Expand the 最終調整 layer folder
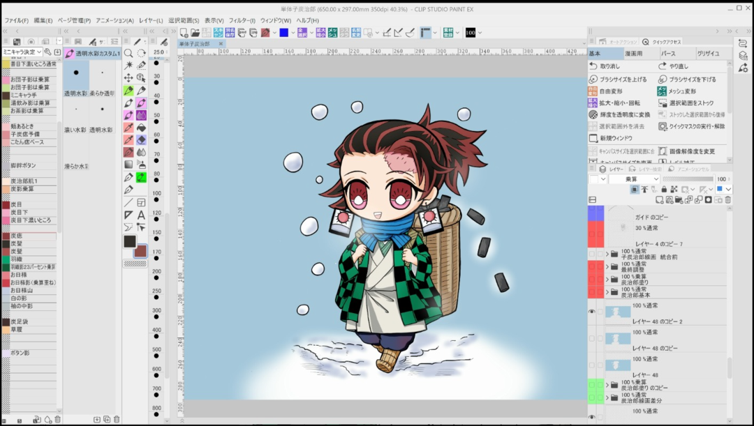The width and height of the screenshot is (754, 426). pyautogui.click(x=607, y=266)
